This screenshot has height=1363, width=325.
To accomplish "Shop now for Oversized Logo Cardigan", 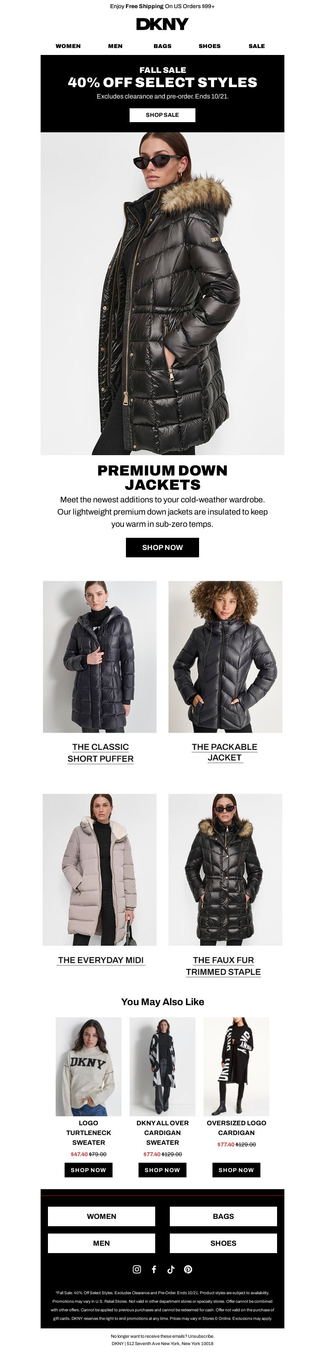I will (x=236, y=1169).
